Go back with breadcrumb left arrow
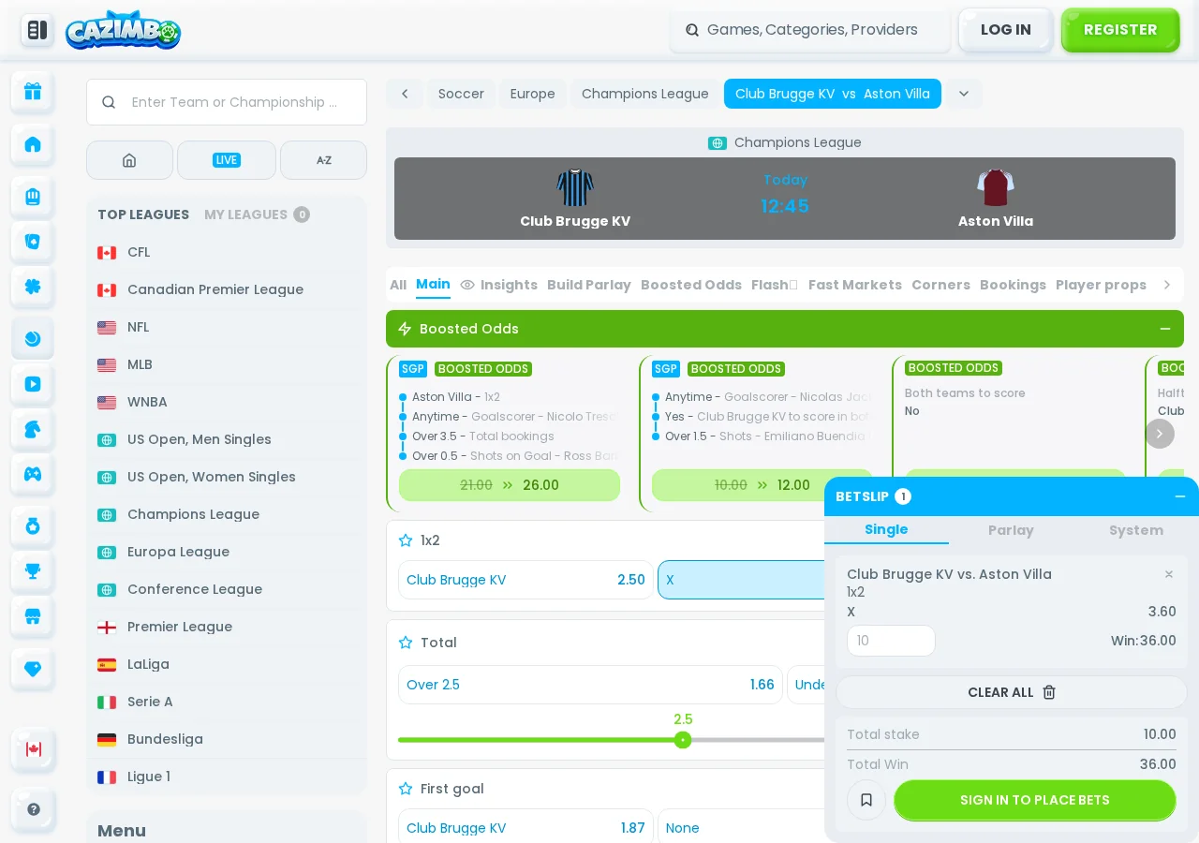Screen dimensions: 1199x843 pyautogui.click(x=405, y=94)
